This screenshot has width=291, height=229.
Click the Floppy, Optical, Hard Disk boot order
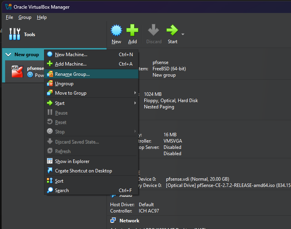(171, 101)
